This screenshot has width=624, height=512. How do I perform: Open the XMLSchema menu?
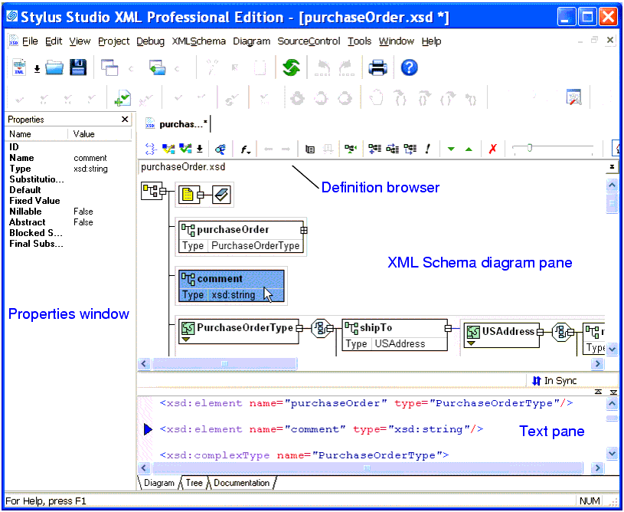click(x=198, y=41)
